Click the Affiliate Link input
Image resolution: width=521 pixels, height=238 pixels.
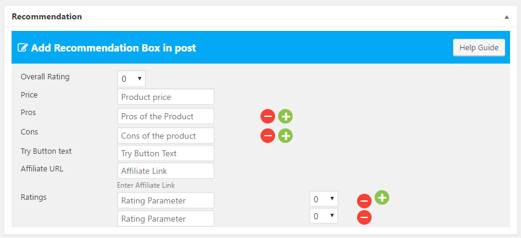coord(166,171)
